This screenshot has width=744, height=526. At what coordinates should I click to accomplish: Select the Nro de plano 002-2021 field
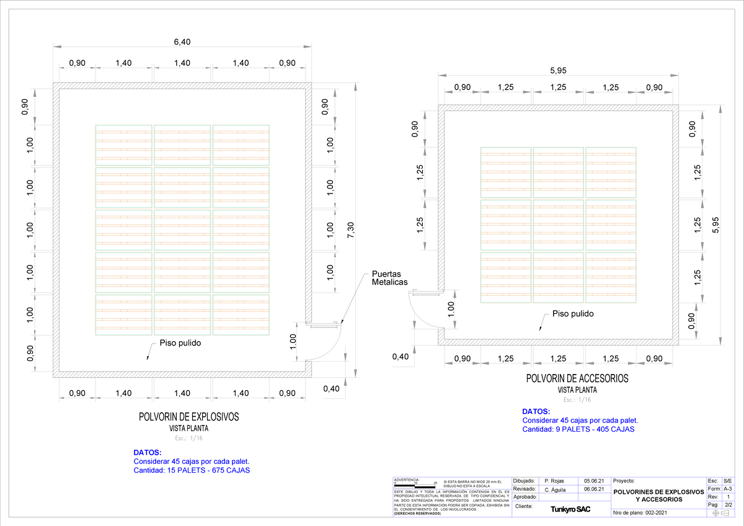click(642, 512)
